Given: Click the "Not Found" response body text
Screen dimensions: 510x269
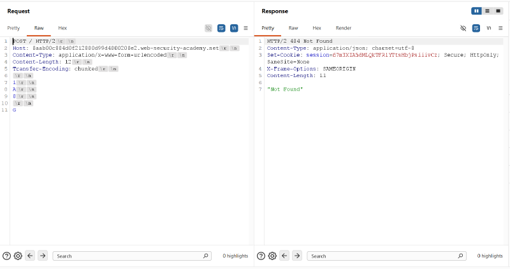Looking at the screenshot, I should pos(285,89).
